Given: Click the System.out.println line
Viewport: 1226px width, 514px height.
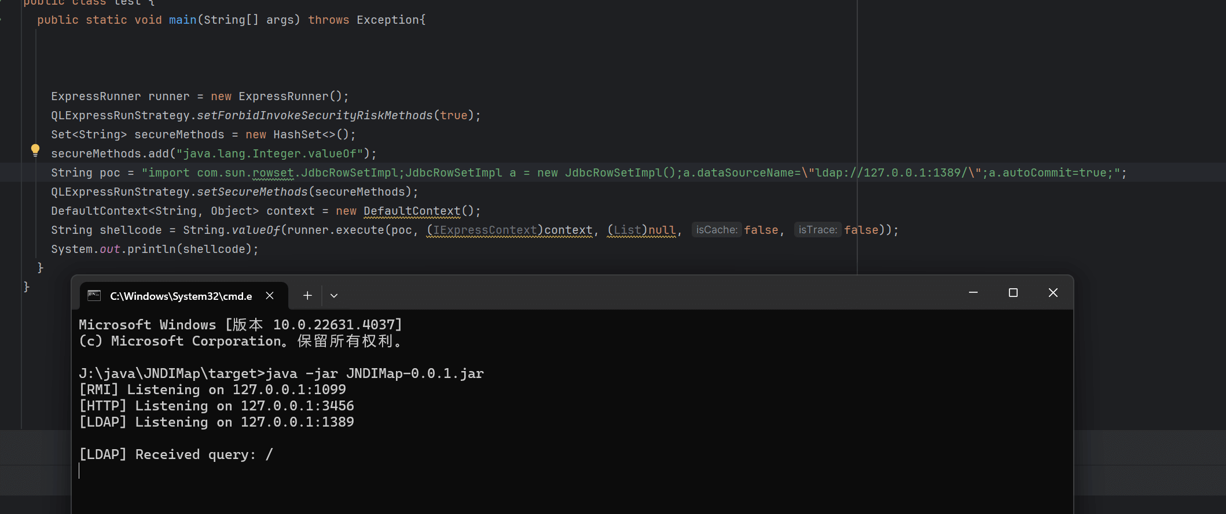Looking at the screenshot, I should point(155,249).
